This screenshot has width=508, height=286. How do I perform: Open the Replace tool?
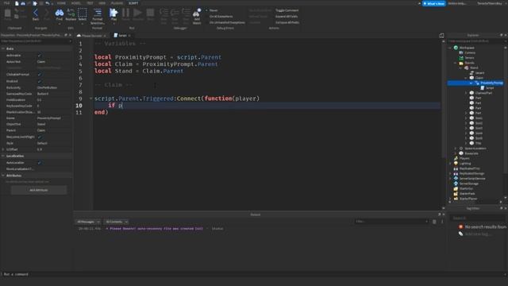[71, 14]
